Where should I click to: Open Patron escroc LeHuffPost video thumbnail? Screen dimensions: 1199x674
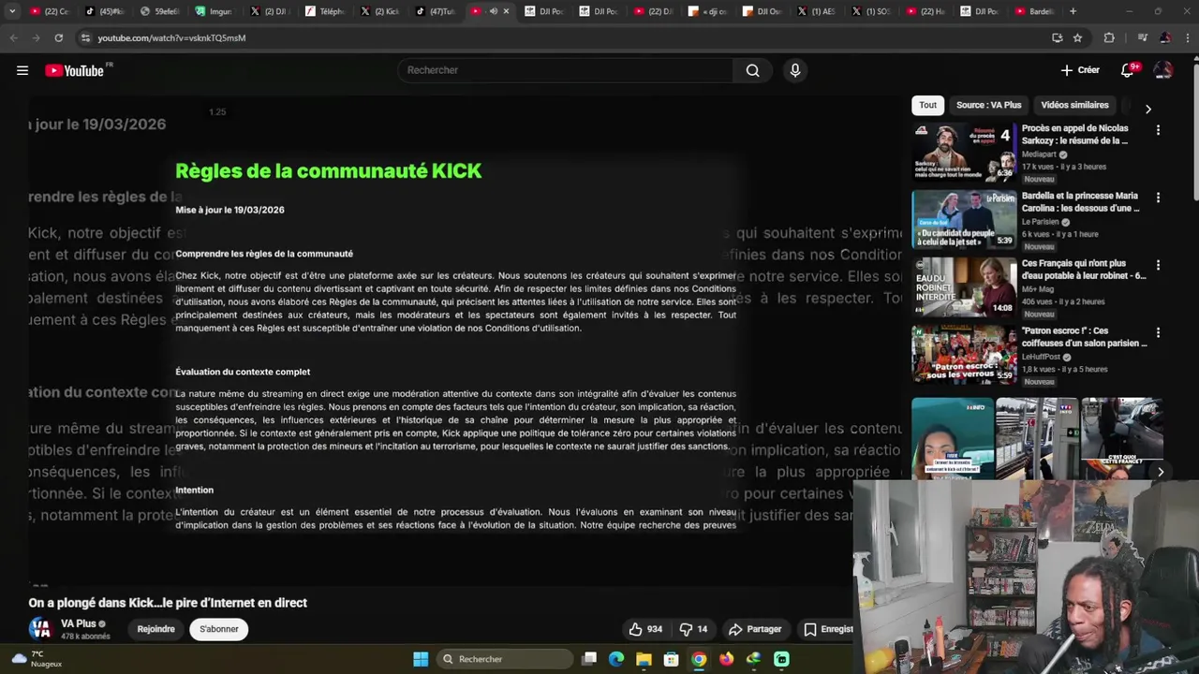(964, 355)
